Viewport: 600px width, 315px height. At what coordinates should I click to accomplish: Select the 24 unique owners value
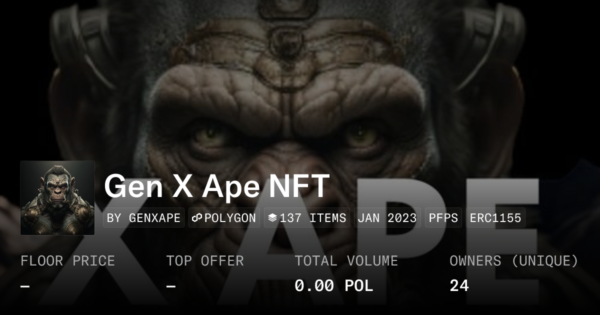[x=459, y=286]
